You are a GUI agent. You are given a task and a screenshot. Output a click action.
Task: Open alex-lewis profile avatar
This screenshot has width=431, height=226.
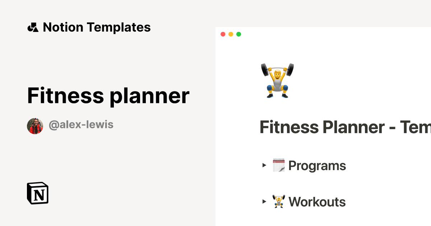(x=35, y=126)
